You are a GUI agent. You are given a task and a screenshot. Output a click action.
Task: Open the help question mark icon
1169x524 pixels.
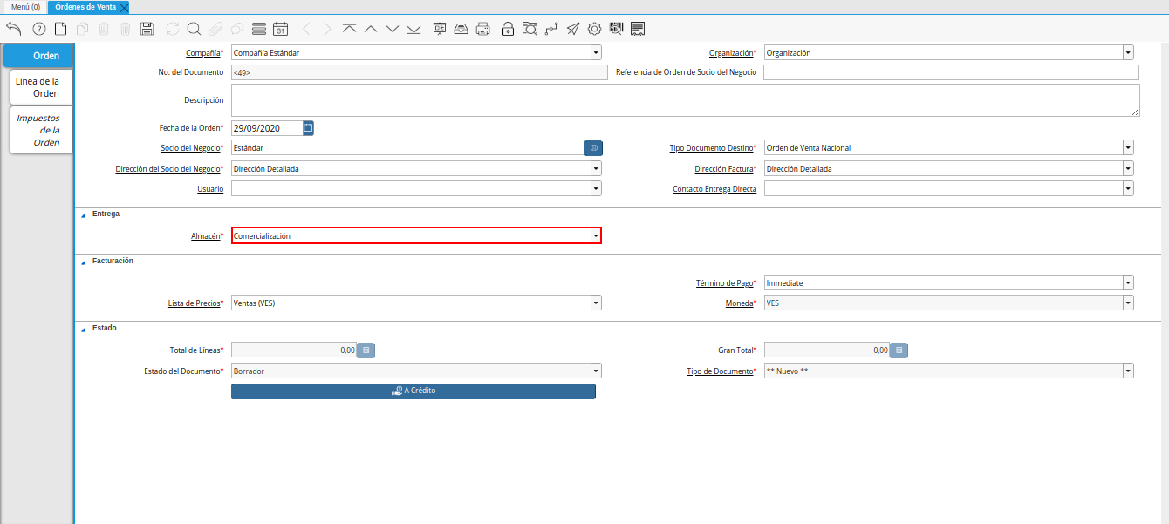click(x=38, y=29)
